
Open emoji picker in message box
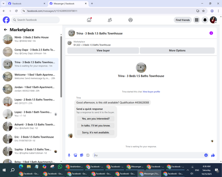point(206,155)
